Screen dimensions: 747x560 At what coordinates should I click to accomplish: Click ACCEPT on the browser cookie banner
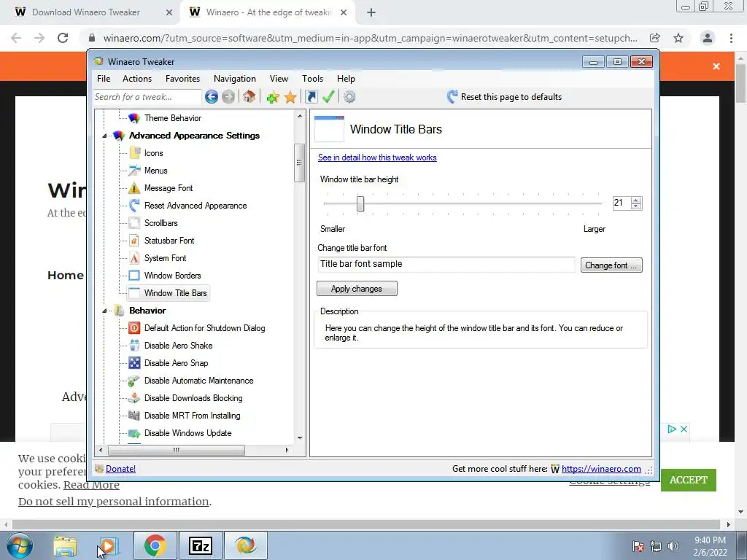[689, 480]
